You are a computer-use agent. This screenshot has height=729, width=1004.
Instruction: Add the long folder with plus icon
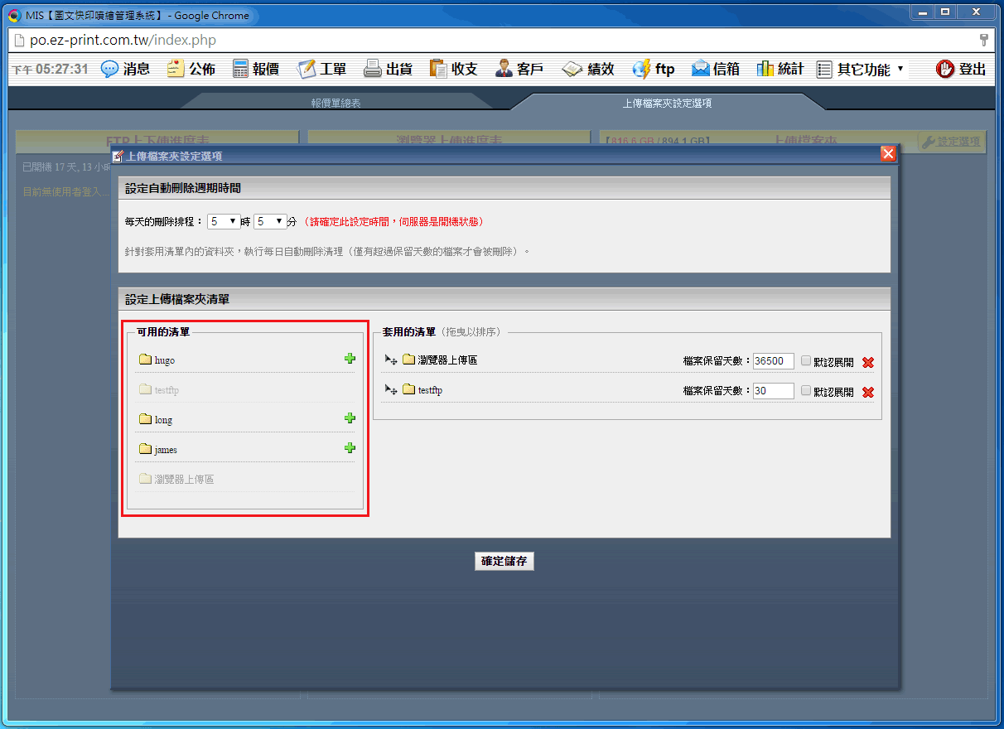350,418
